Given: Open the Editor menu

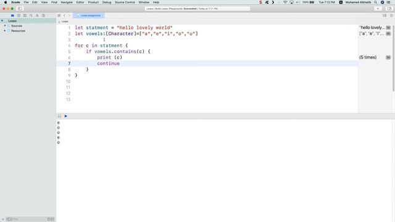Looking at the screenshot, I should 80,2.
